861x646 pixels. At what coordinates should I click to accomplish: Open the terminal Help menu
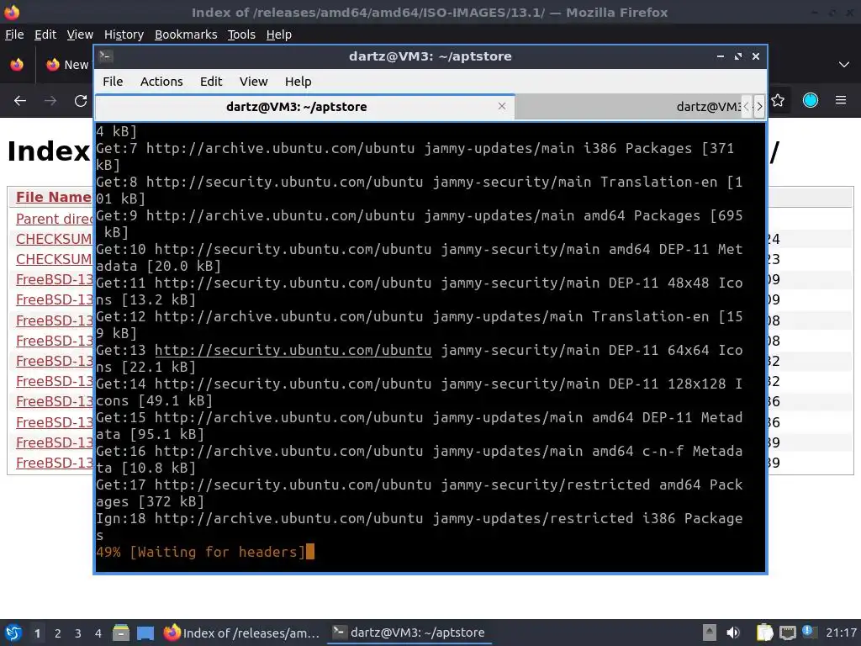coord(298,82)
